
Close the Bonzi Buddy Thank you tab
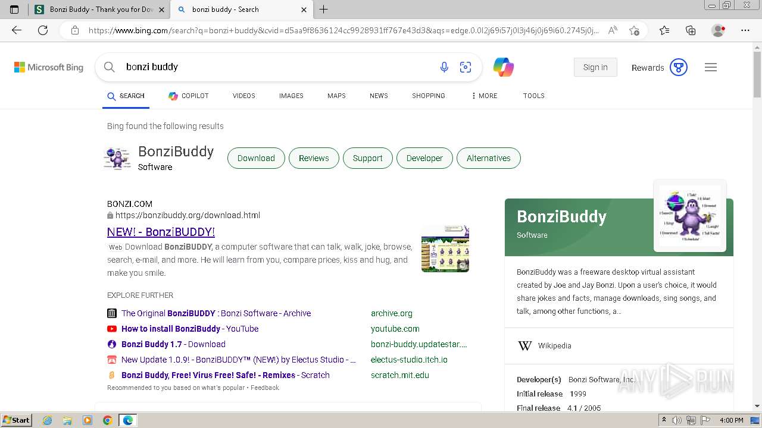tap(161, 10)
